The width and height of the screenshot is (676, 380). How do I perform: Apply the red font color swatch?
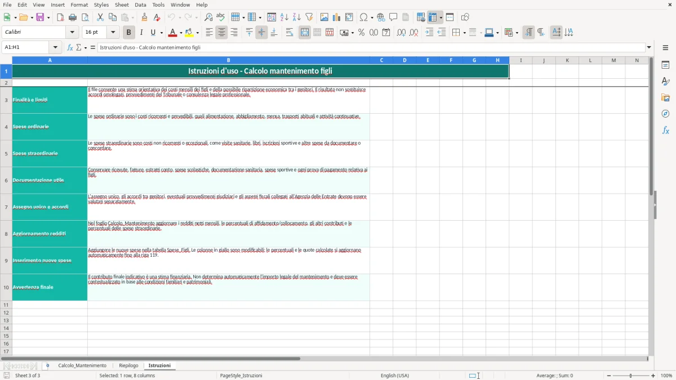click(173, 33)
